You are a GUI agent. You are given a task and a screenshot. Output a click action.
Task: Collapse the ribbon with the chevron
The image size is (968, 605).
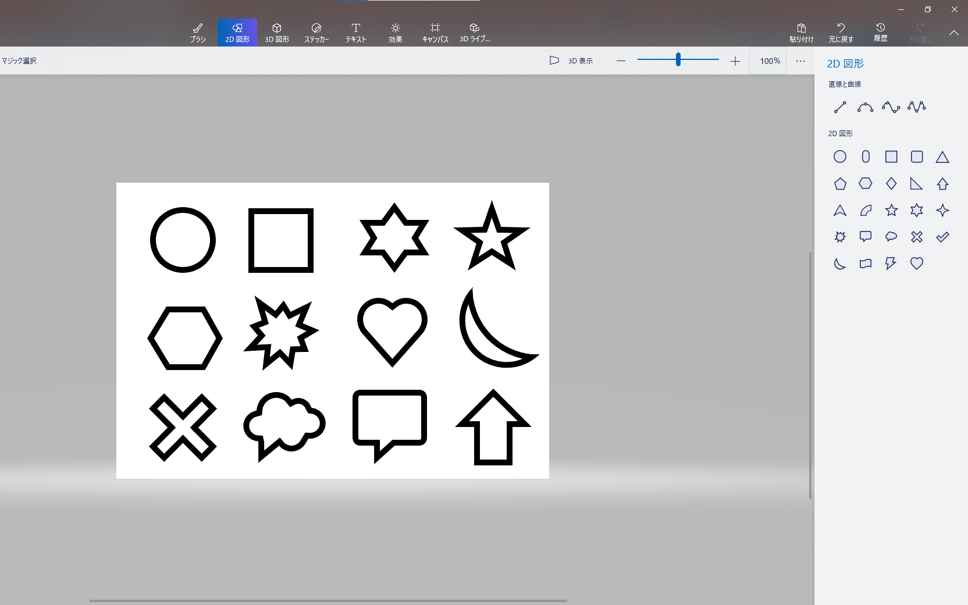point(954,33)
